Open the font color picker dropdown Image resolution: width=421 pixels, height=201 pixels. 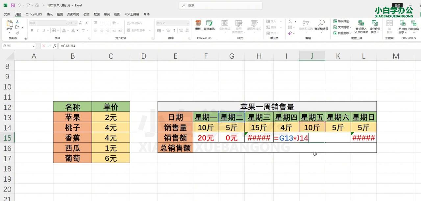point(78,31)
